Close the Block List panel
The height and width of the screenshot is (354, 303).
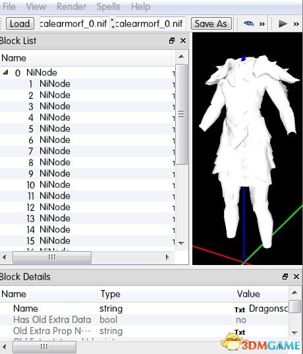[183, 41]
